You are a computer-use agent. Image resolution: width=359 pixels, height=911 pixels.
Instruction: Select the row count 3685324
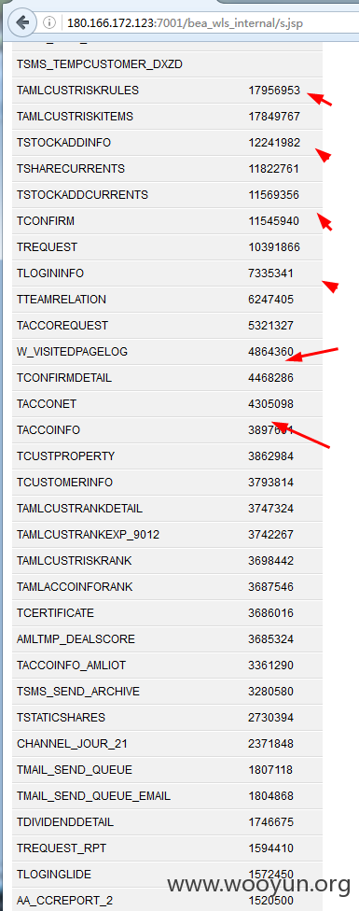point(270,639)
